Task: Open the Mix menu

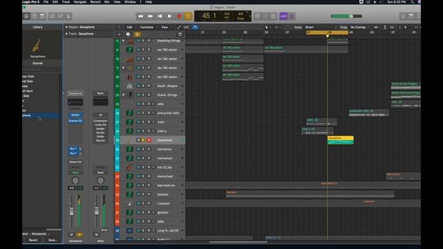Action: point(107,2)
